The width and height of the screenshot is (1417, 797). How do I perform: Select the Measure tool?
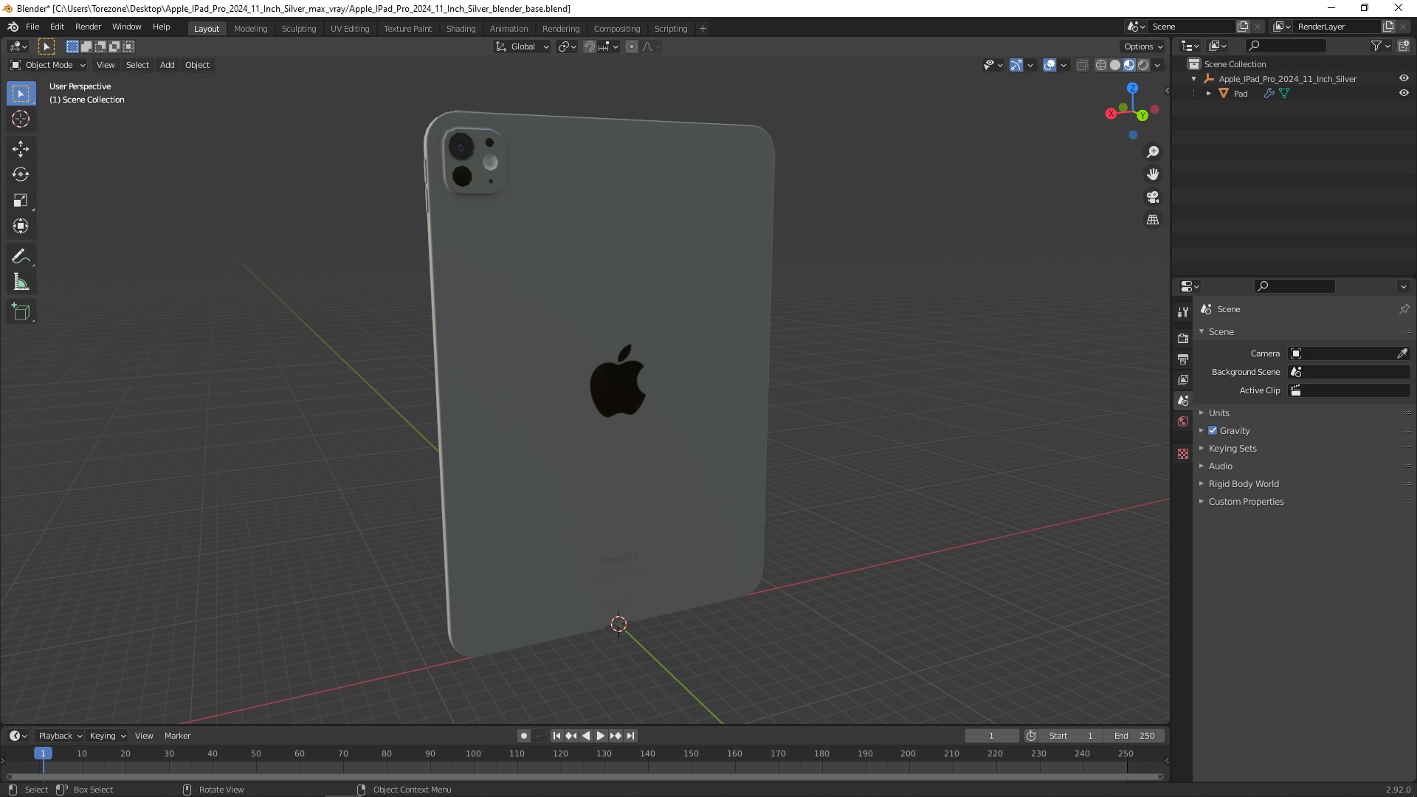click(x=21, y=283)
